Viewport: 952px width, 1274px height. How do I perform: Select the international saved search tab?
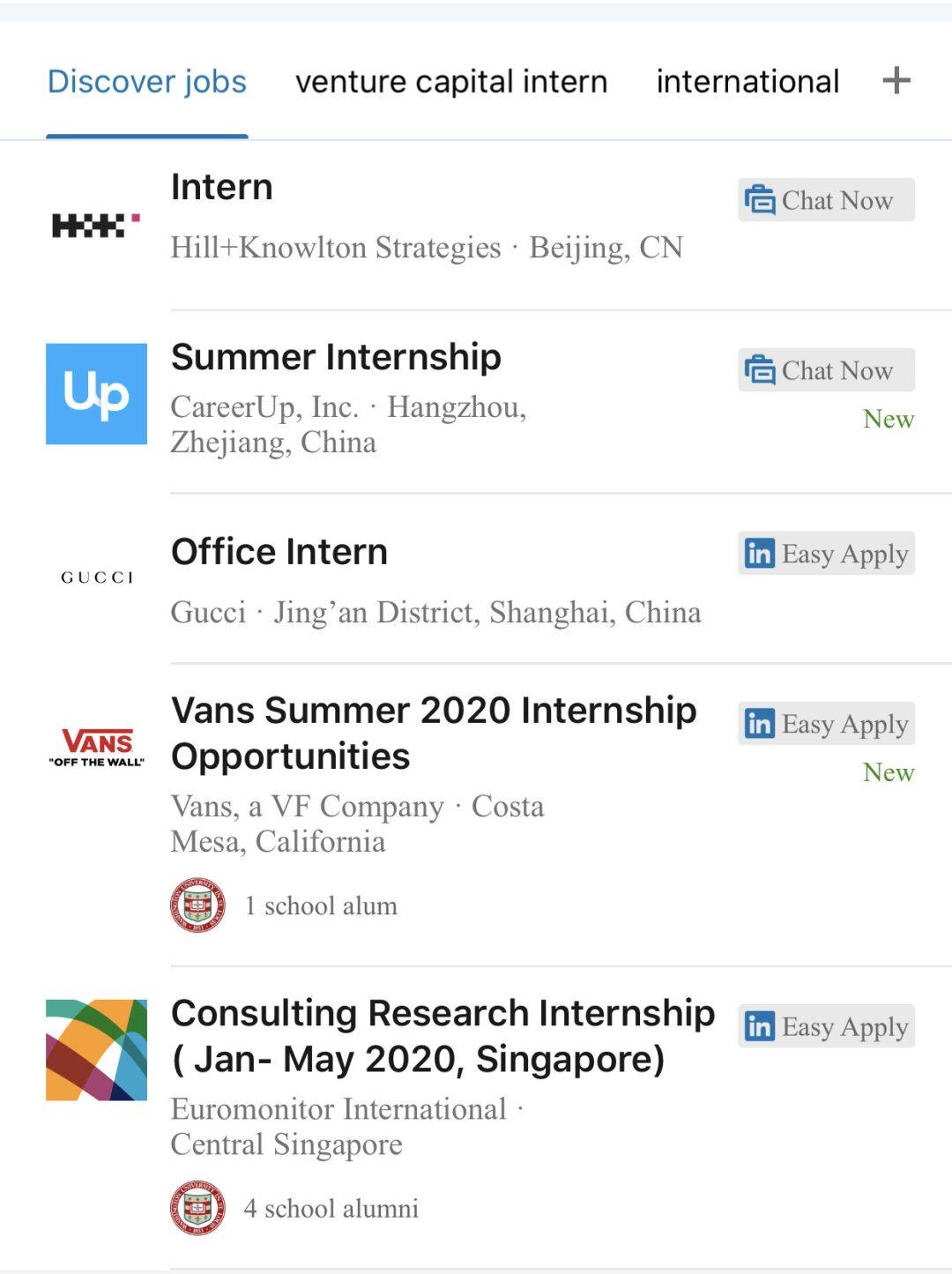747,81
